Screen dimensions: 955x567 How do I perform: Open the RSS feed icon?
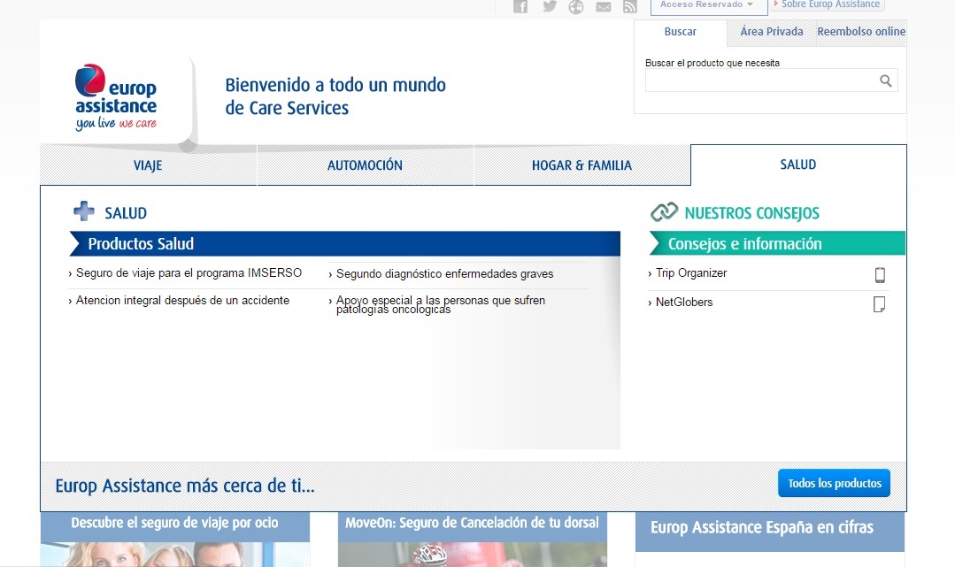630,6
